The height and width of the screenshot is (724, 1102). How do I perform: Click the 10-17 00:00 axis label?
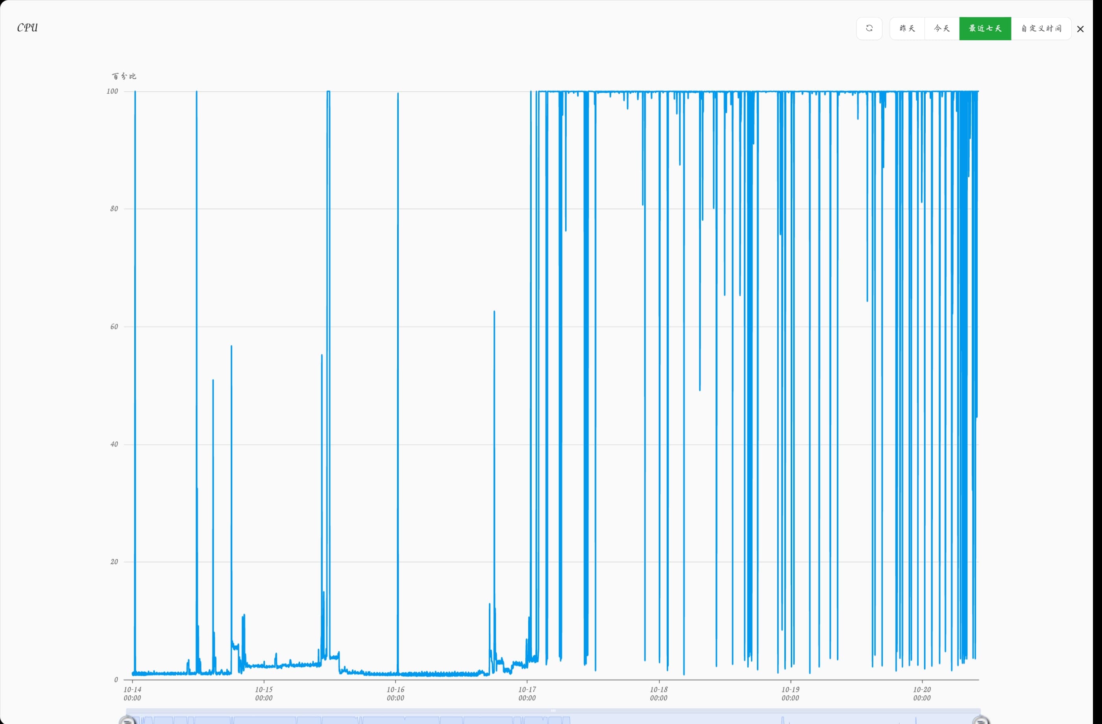tap(527, 693)
